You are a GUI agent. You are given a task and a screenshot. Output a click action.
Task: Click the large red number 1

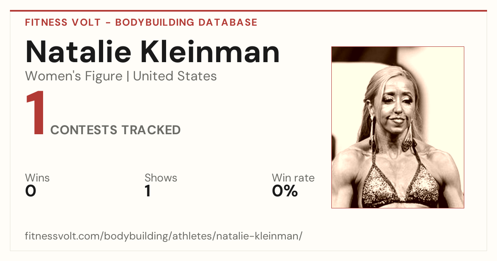pyautogui.click(x=35, y=114)
